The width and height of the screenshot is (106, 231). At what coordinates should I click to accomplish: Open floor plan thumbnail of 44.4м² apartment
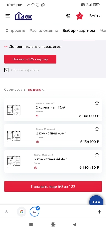pyautogui.click(x=14, y=162)
